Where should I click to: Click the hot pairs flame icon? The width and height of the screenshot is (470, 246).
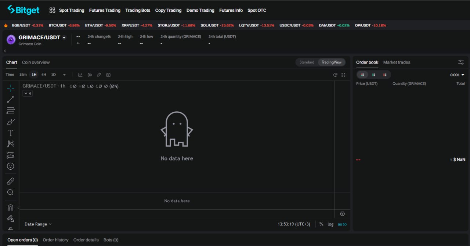click(6, 25)
